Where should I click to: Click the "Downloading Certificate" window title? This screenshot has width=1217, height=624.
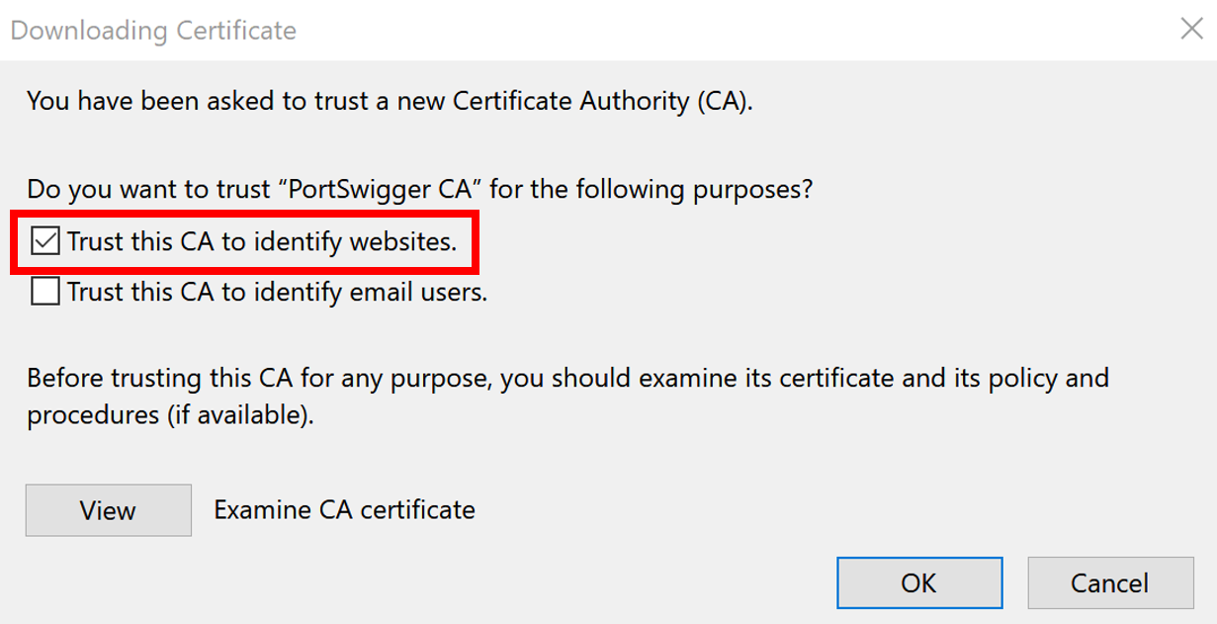153,31
